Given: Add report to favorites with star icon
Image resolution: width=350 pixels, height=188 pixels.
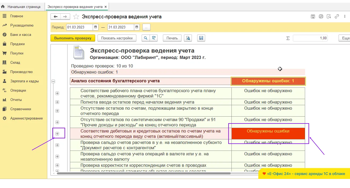Looking at the screenshot, I should (76, 17).
